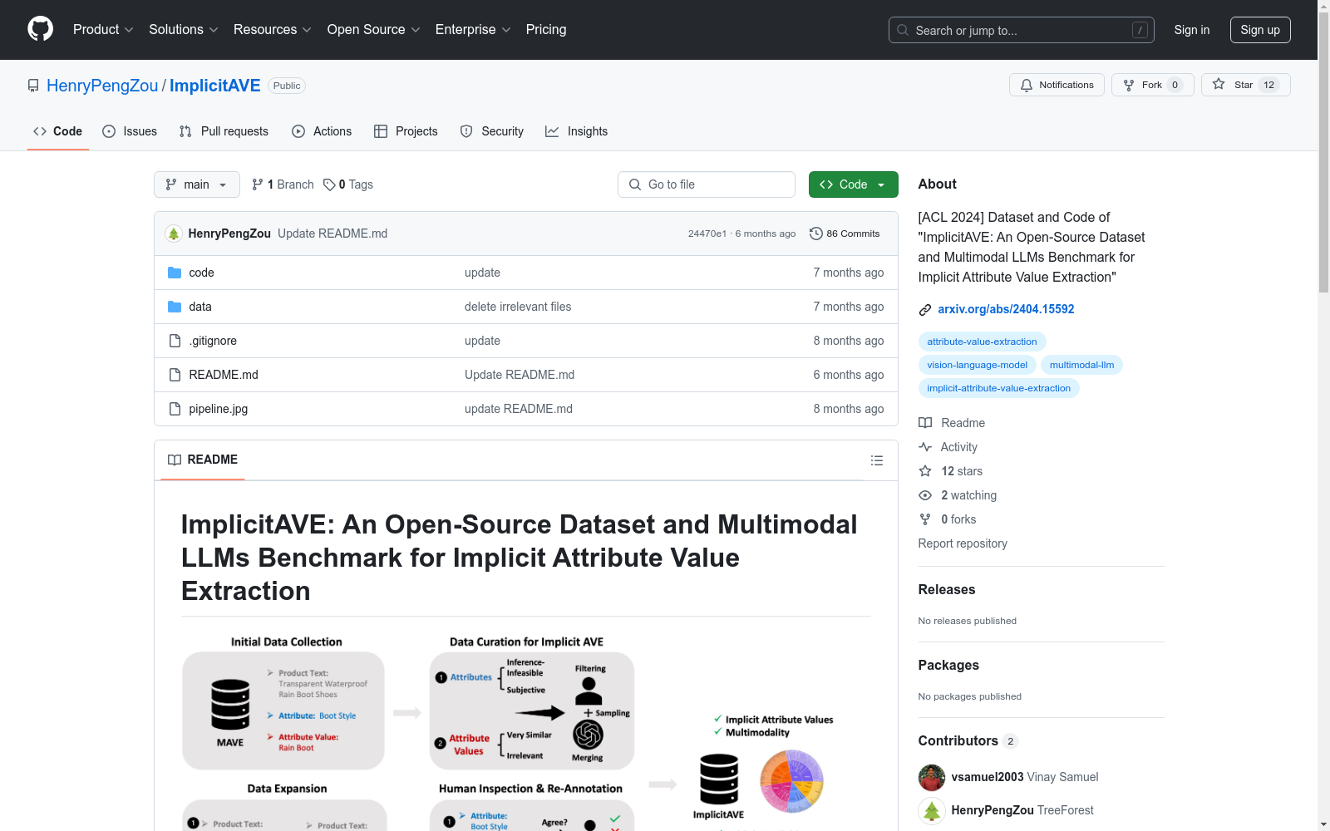Click the slash shortcut key icon in search
This screenshot has width=1330, height=831.
coord(1140,30)
